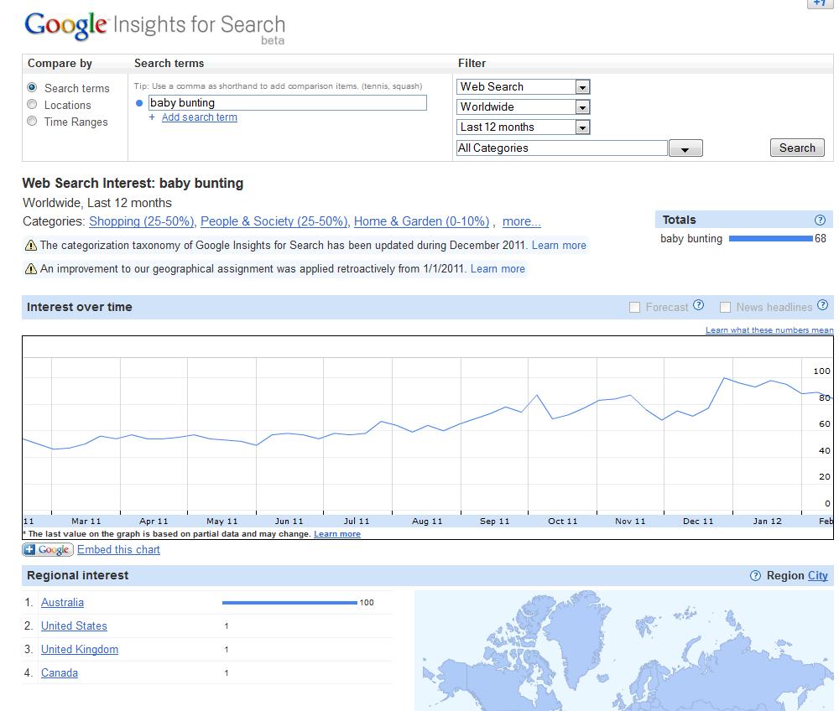Click the "Compare by" column header
The width and height of the screenshot is (839, 711).
[x=60, y=63]
